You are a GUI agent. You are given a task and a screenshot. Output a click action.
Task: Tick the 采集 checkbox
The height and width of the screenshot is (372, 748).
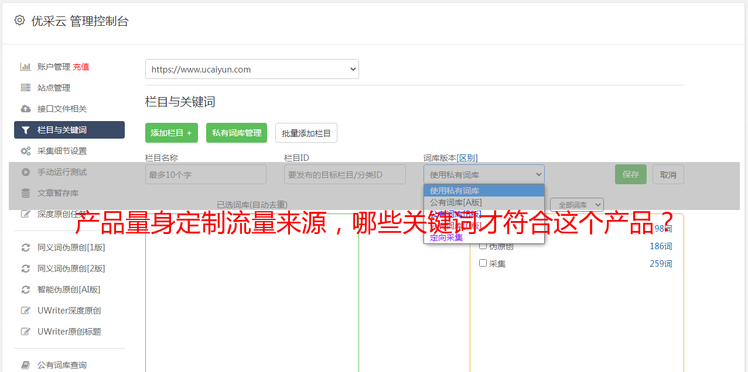click(x=483, y=263)
